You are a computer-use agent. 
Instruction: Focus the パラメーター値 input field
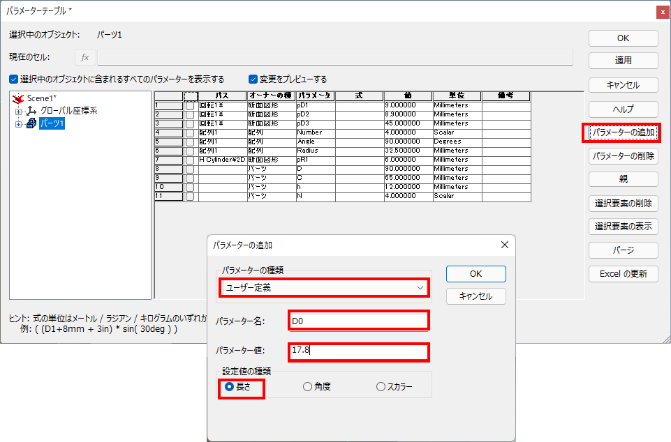pos(358,351)
